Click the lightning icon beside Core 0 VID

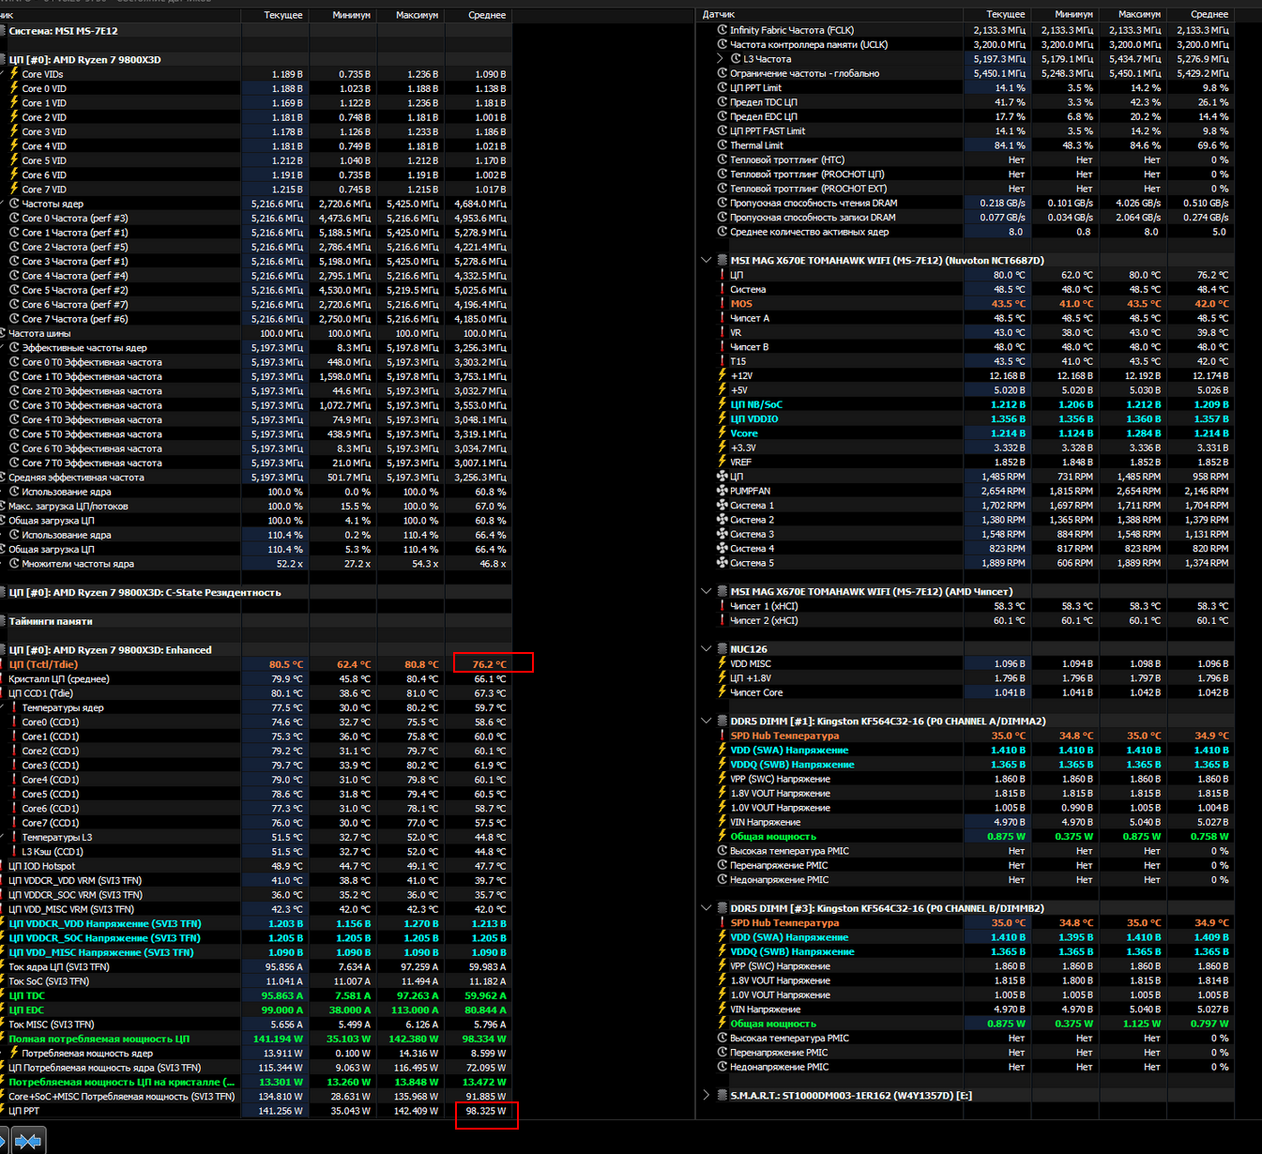pos(14,88)
